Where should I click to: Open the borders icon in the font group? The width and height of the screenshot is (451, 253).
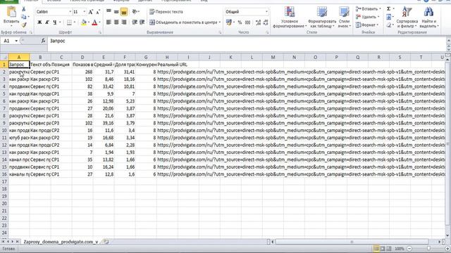(69, 22)
